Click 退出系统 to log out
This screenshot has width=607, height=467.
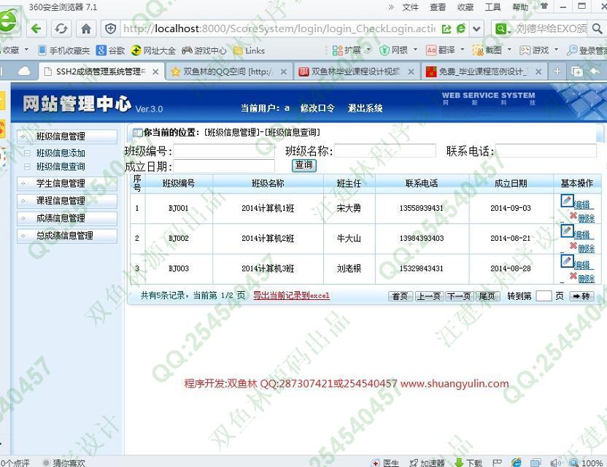[365, 108]
